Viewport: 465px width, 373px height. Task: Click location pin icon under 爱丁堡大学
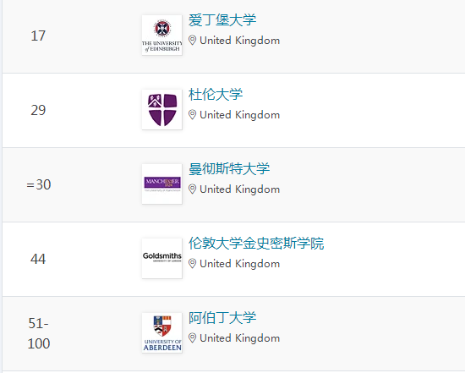click(x=192, y=41)
